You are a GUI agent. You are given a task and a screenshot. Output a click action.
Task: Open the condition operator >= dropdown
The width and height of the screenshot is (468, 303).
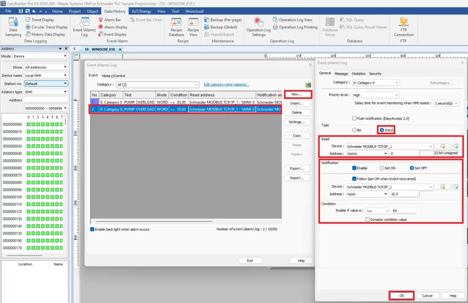pyautogui.click(x=377, y=211)
